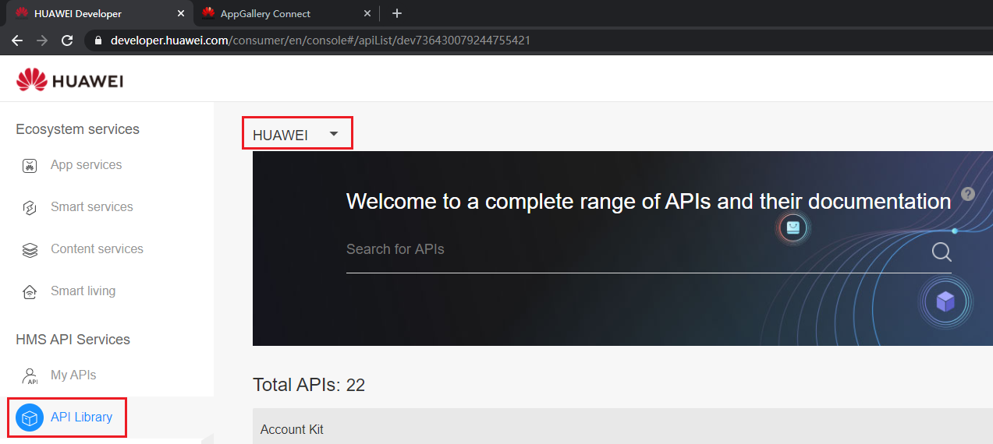993x444 pixels.
Task: Click the browser address bar URL
Action: pos(320,40)
